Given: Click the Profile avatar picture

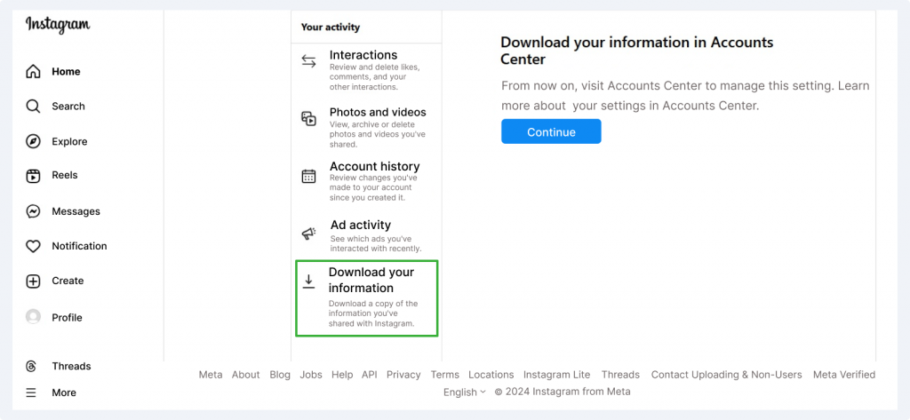Looking at the screenshot, I should 33,317.
